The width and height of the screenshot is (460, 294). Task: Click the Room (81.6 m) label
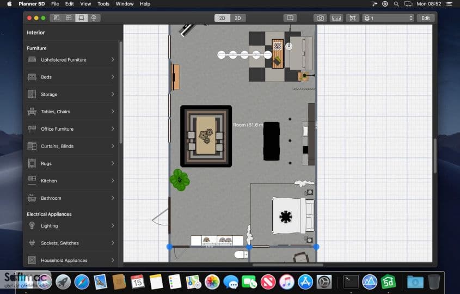[248, 125]
